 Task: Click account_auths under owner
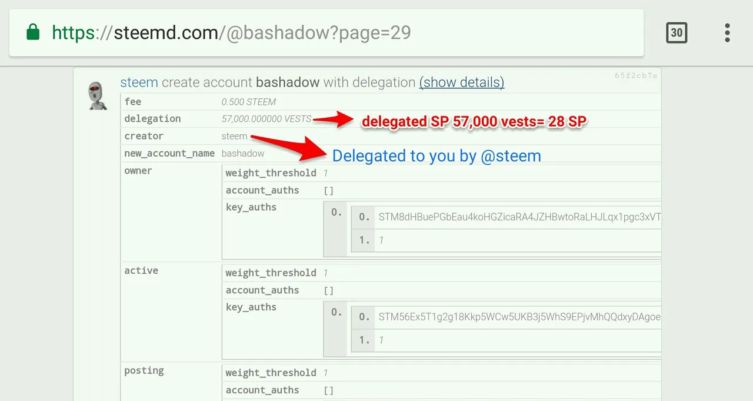coord(262,190)
